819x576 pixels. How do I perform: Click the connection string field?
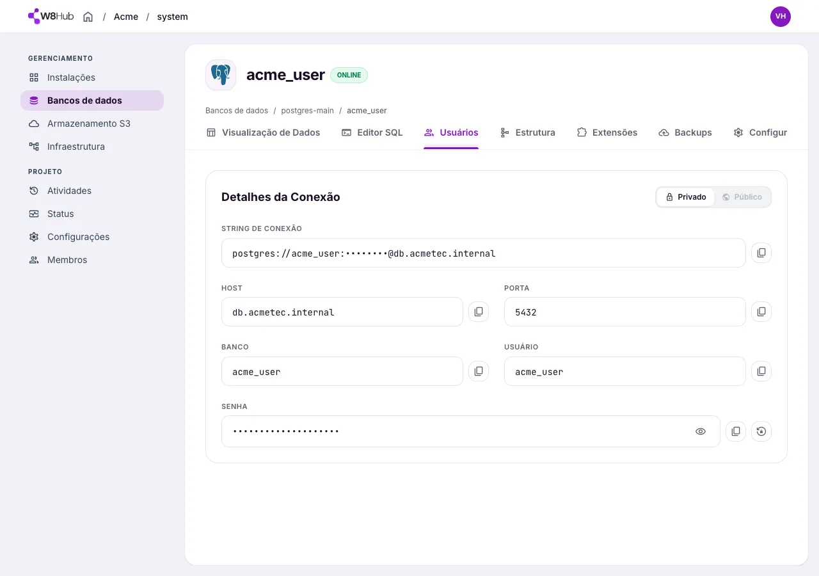[484, 253]
